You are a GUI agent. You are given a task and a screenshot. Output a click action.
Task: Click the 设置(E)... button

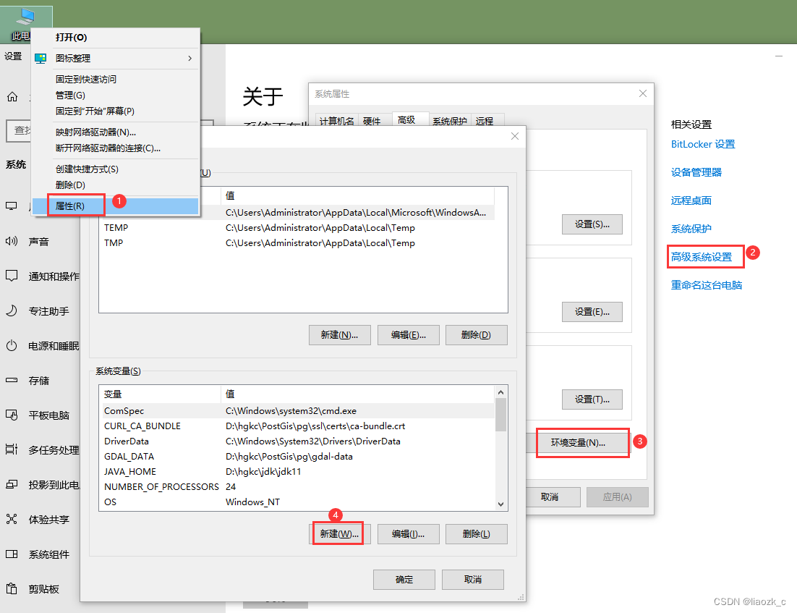coord(592,312)
